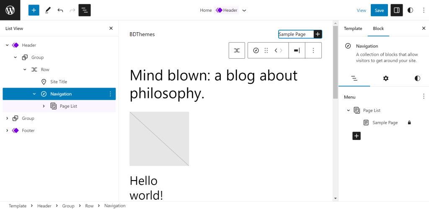Open the Styles tab in block sidebar
Screen dimensions: 429x209
coord(417,78)
